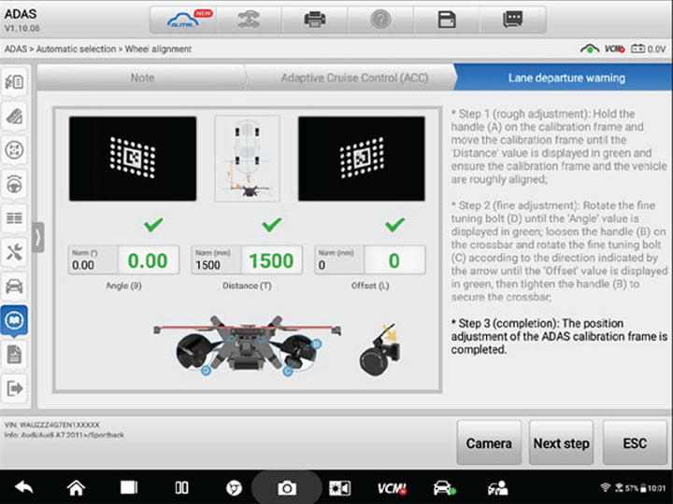Click the green check above Distance value
The height and width of the screenshot is (504, 673).
(272, 225)
